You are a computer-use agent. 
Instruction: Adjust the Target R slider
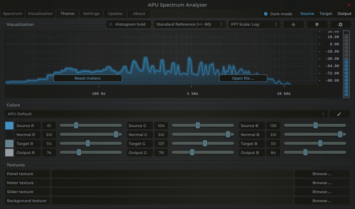91,143
